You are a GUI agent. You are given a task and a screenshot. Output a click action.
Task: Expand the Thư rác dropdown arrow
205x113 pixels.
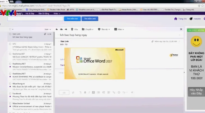(x=109, y=30)
